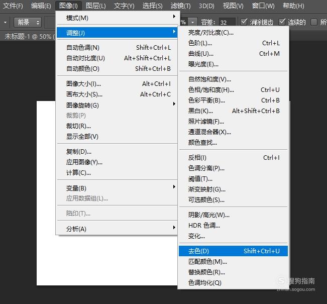Choose 自动颜色(O)
Viewport: 327px width, 304px height.
(x=117, y=69)
